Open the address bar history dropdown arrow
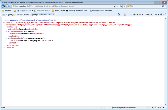 [115, 6]
